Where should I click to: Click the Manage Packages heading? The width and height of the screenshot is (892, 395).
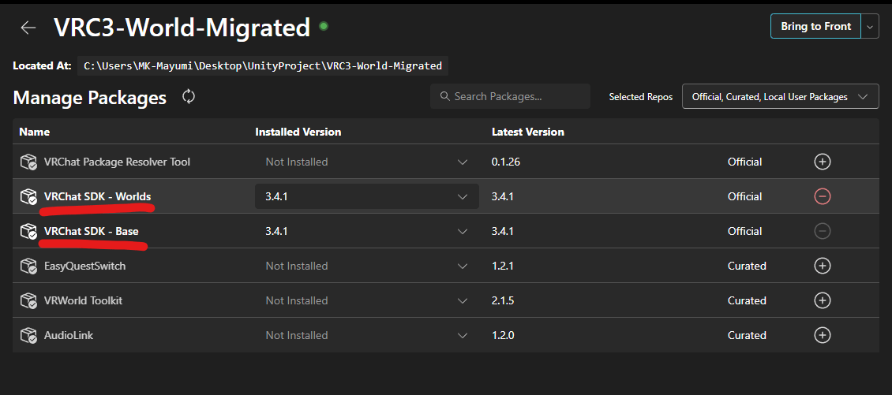(x=90, y=98)
